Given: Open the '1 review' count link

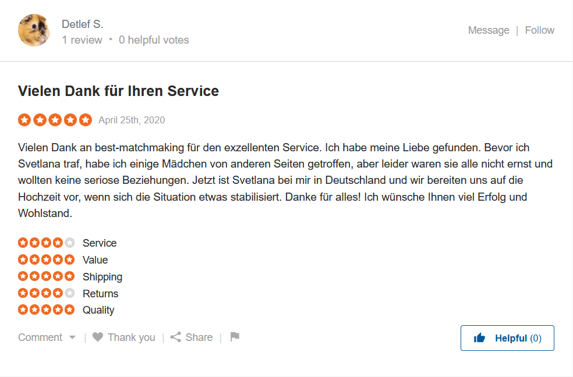Looking at the screenshot, I should 82,40.
